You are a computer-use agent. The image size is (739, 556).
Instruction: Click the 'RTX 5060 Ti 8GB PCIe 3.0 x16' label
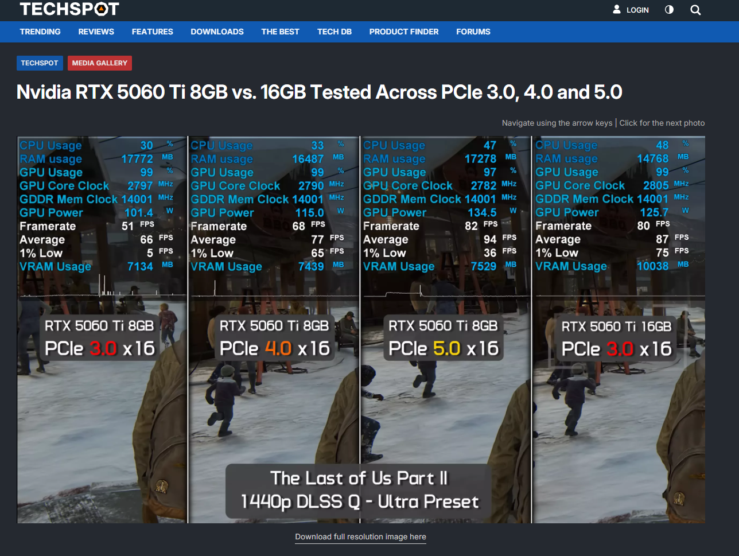coord(100,337)
